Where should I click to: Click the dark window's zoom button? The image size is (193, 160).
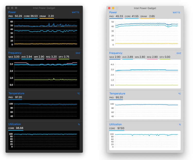point(16,8)
